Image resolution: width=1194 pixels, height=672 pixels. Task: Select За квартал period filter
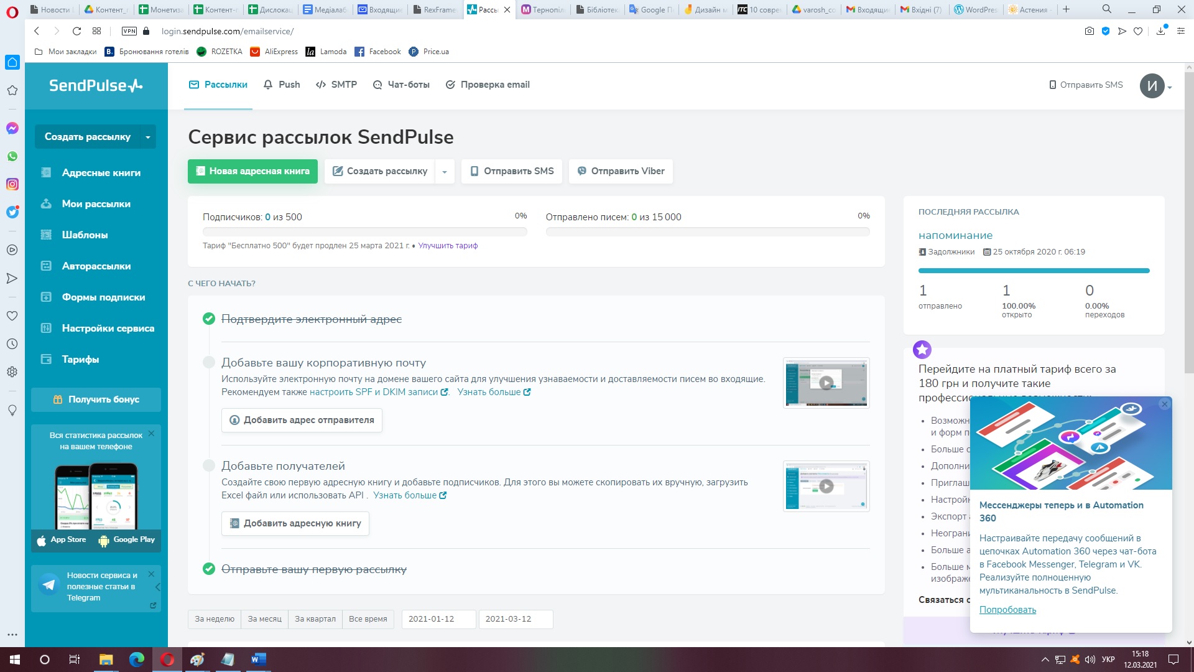315,619
